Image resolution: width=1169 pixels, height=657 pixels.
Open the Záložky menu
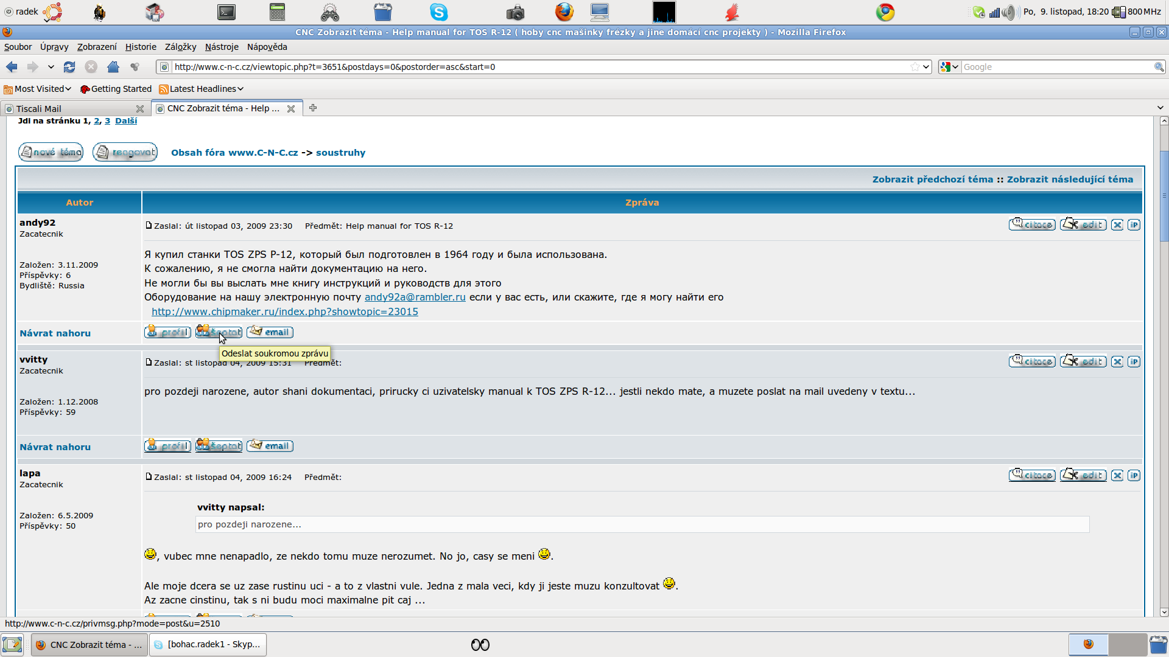click(180, 47)
